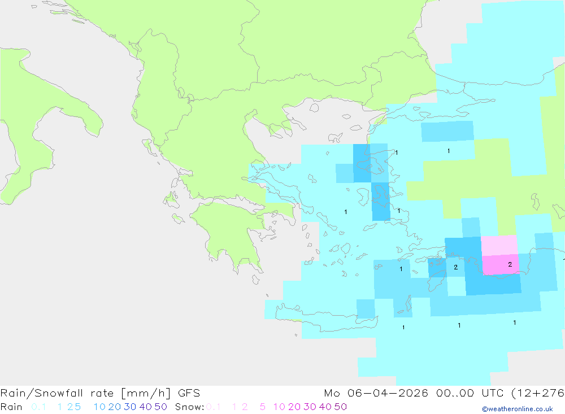Click the "Snow:" legend label
This screenshot has height=414, width=565.
(x=189, y=407)
